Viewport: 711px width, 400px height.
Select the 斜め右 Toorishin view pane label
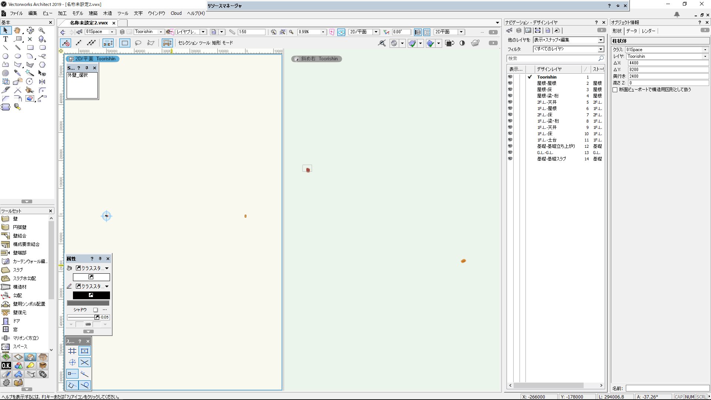(x=317, y=59)
